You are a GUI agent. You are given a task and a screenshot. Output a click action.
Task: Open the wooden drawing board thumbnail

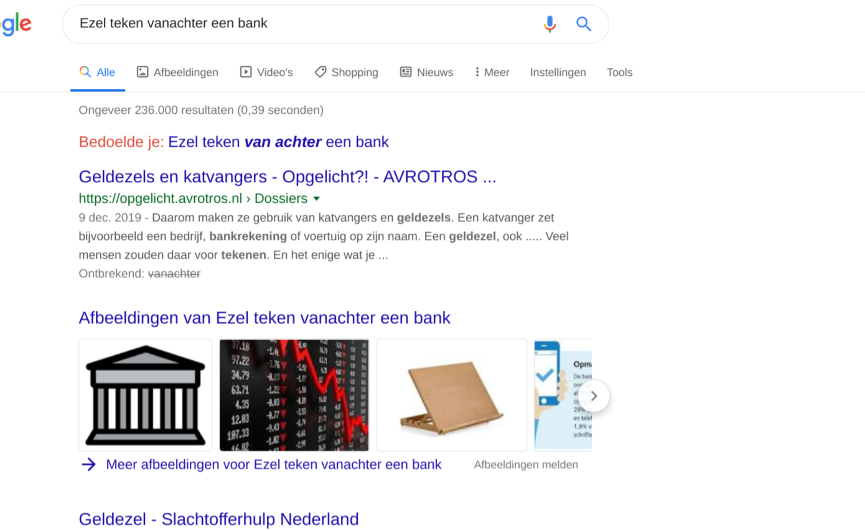pos(452,395)
